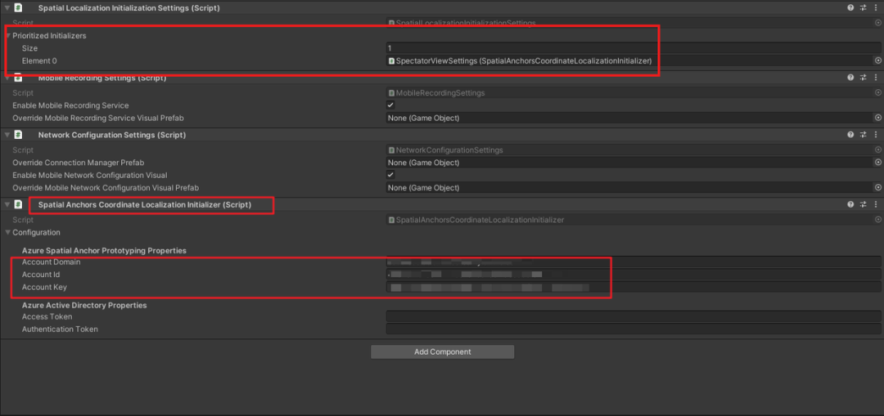Open help for Spatial Anchors Coordinate Localization Initializer
The width and height of the screenshot is (884, 416).
[850, 205]
